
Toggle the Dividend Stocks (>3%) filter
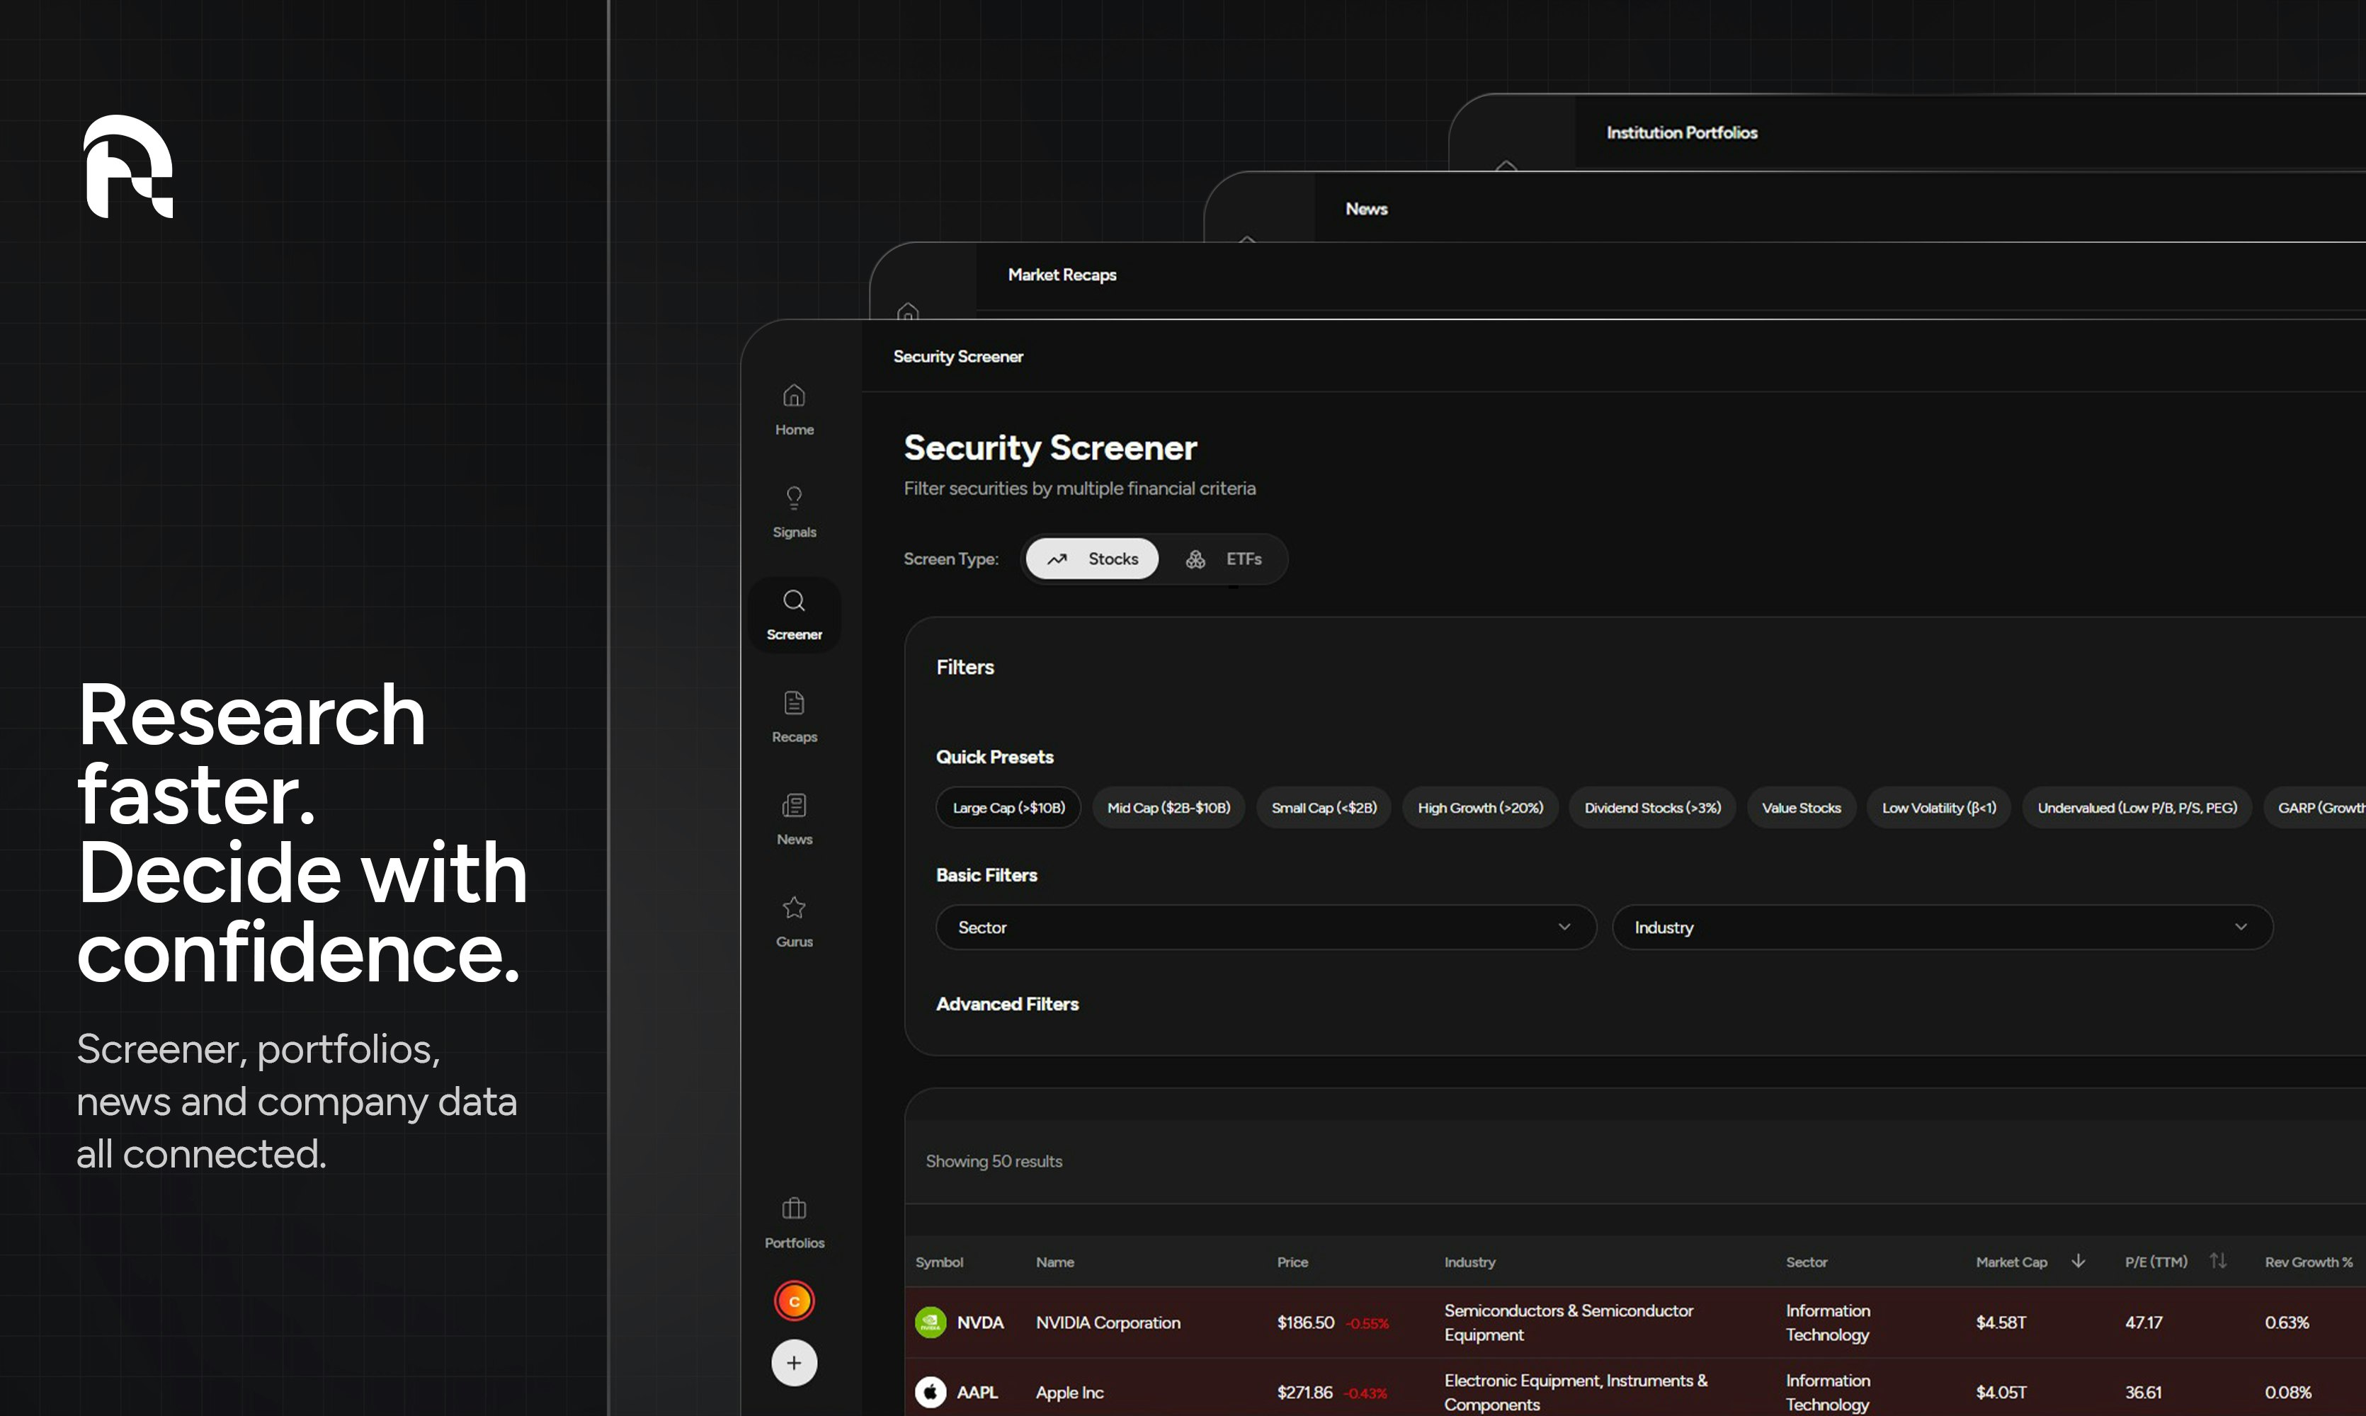(x=1651, y=807)
